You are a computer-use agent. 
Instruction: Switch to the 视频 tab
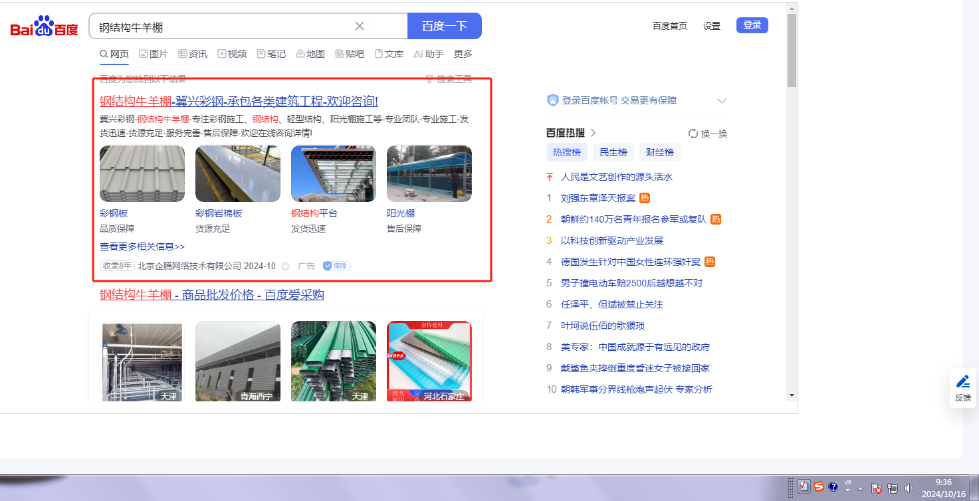[232, 54]
